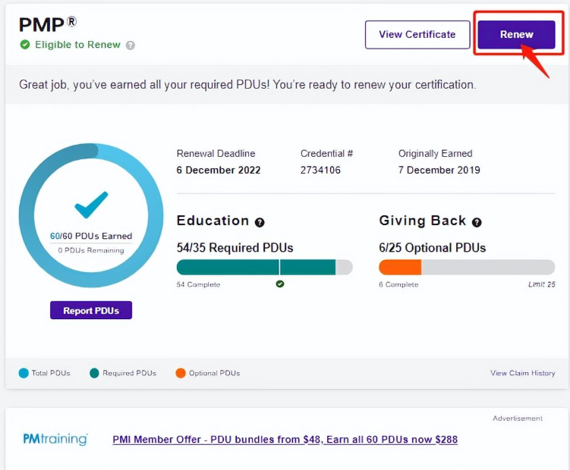Select the orange Optional PDUs legend dot
Image resolution: width=570 pixels, height=470 pixels.
tap(180, 373)
